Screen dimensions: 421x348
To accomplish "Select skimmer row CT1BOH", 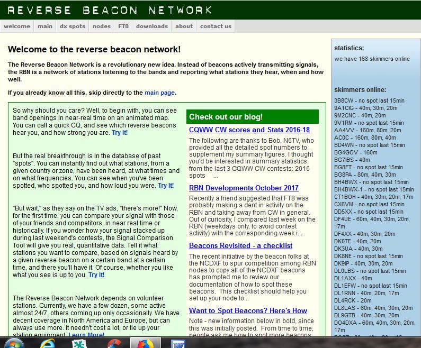I will coord(374,197).
